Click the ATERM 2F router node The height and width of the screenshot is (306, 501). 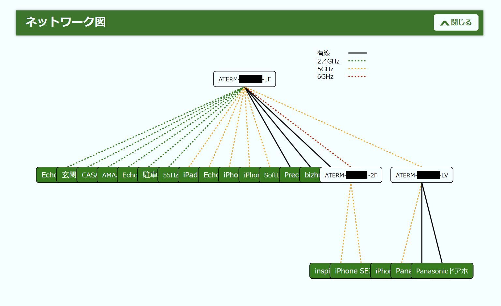pyautogui.click(x=351, y=175)
